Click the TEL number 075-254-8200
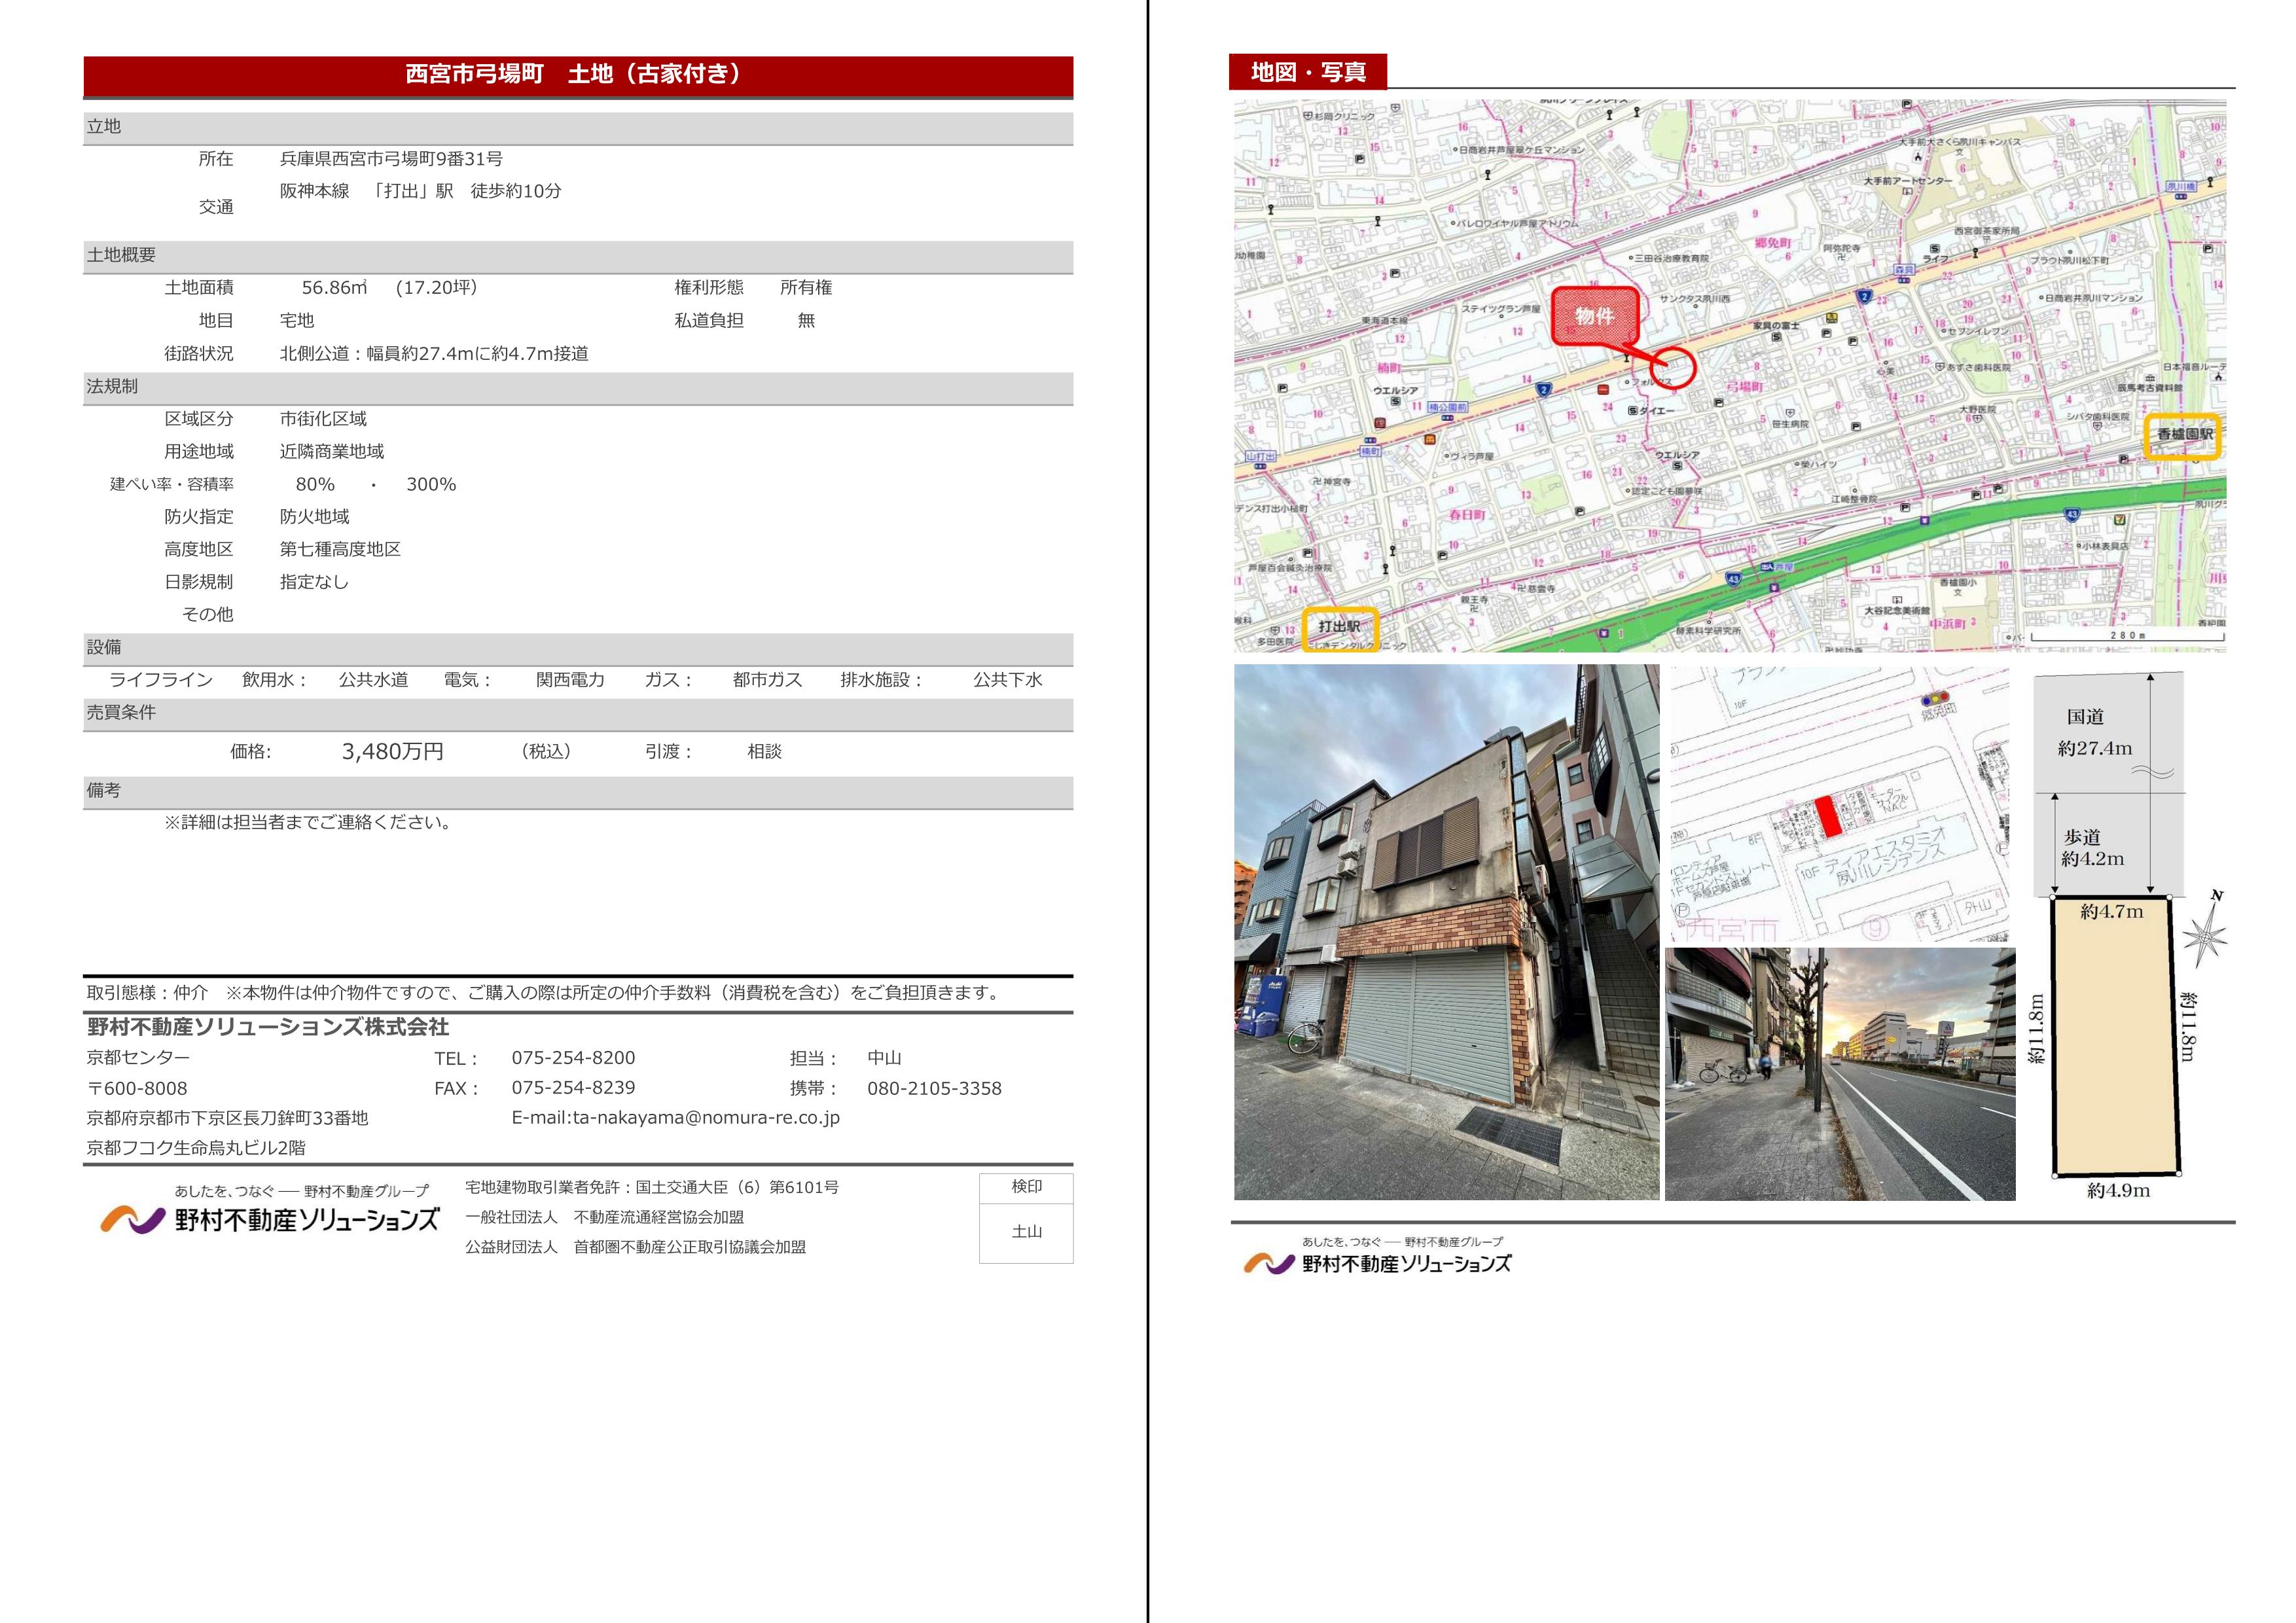2296x1623 pixels. (573, 1058)
